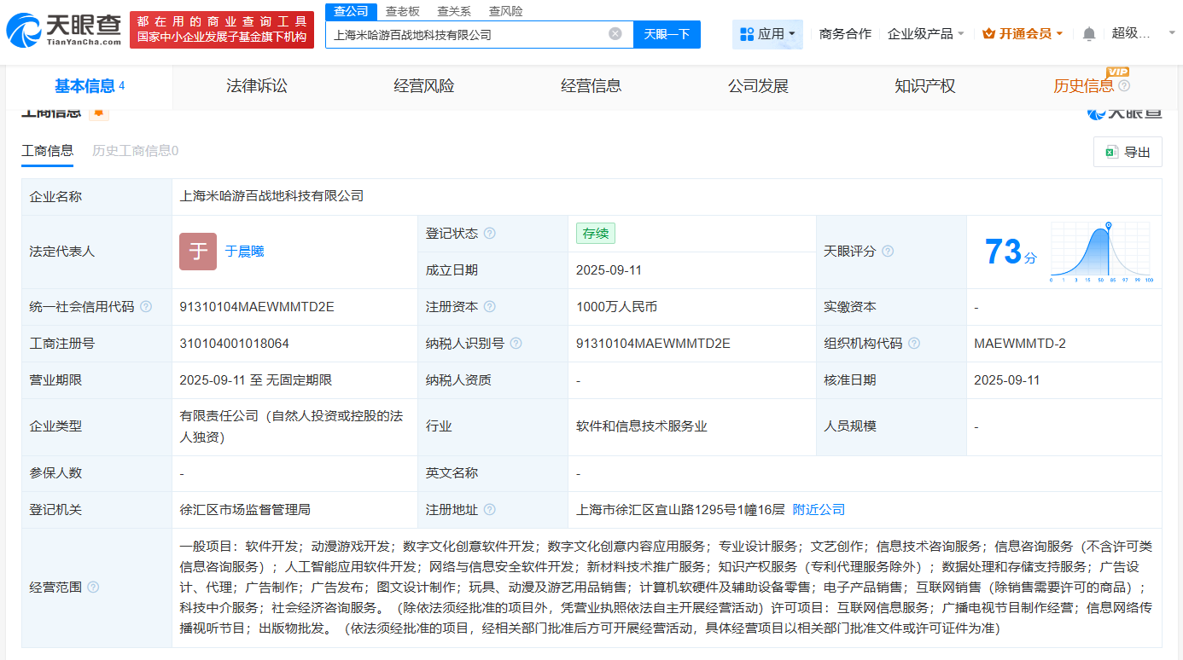Click the notification bell icon
1183x660 pixels.
1090,32
